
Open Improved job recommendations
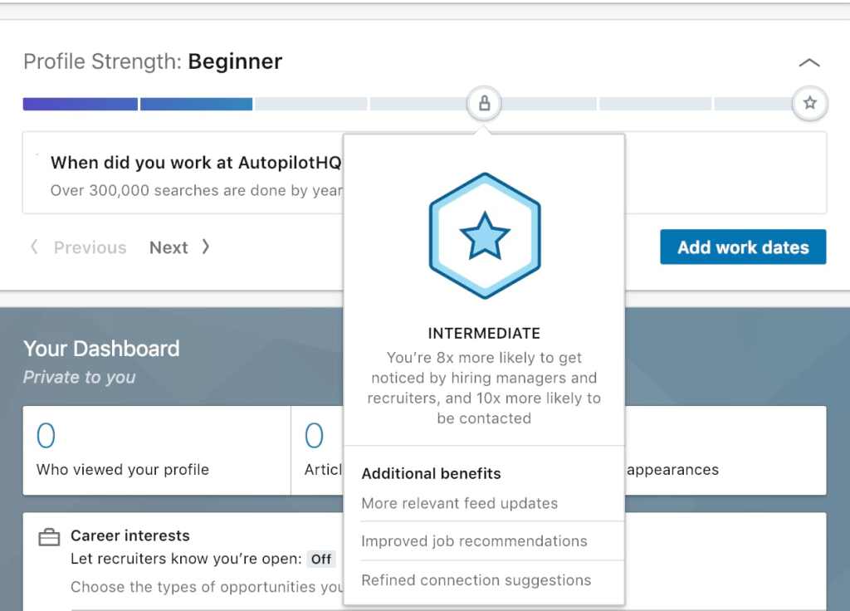point(473,540)
